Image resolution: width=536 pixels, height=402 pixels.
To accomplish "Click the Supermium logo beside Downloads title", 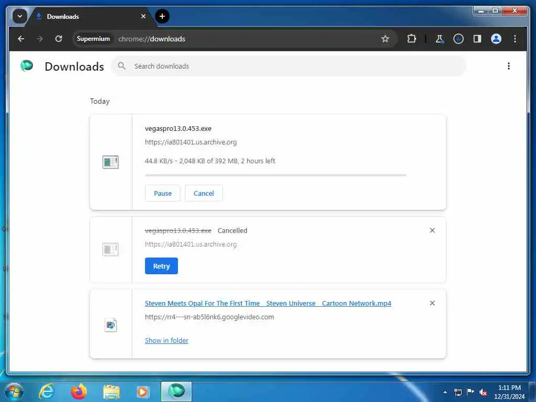I will pyautogui.click(x=27, y=65).
